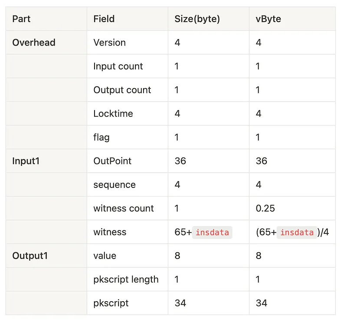Select the "OutPoint" field cell
347x325 pixels.
click(112, 161)
